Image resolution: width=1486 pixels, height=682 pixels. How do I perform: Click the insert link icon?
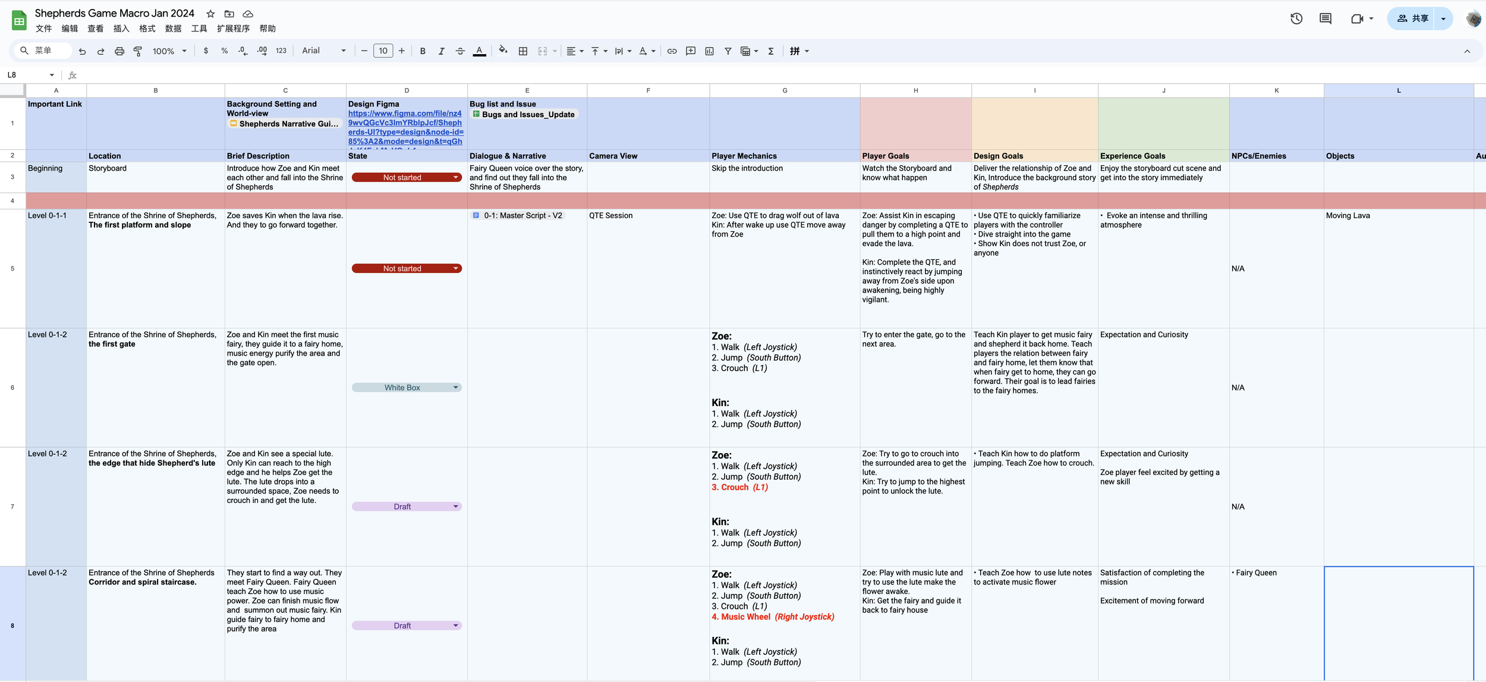coord(672,51)
